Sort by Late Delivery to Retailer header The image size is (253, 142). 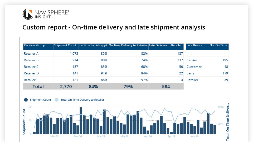pos(166,45)
